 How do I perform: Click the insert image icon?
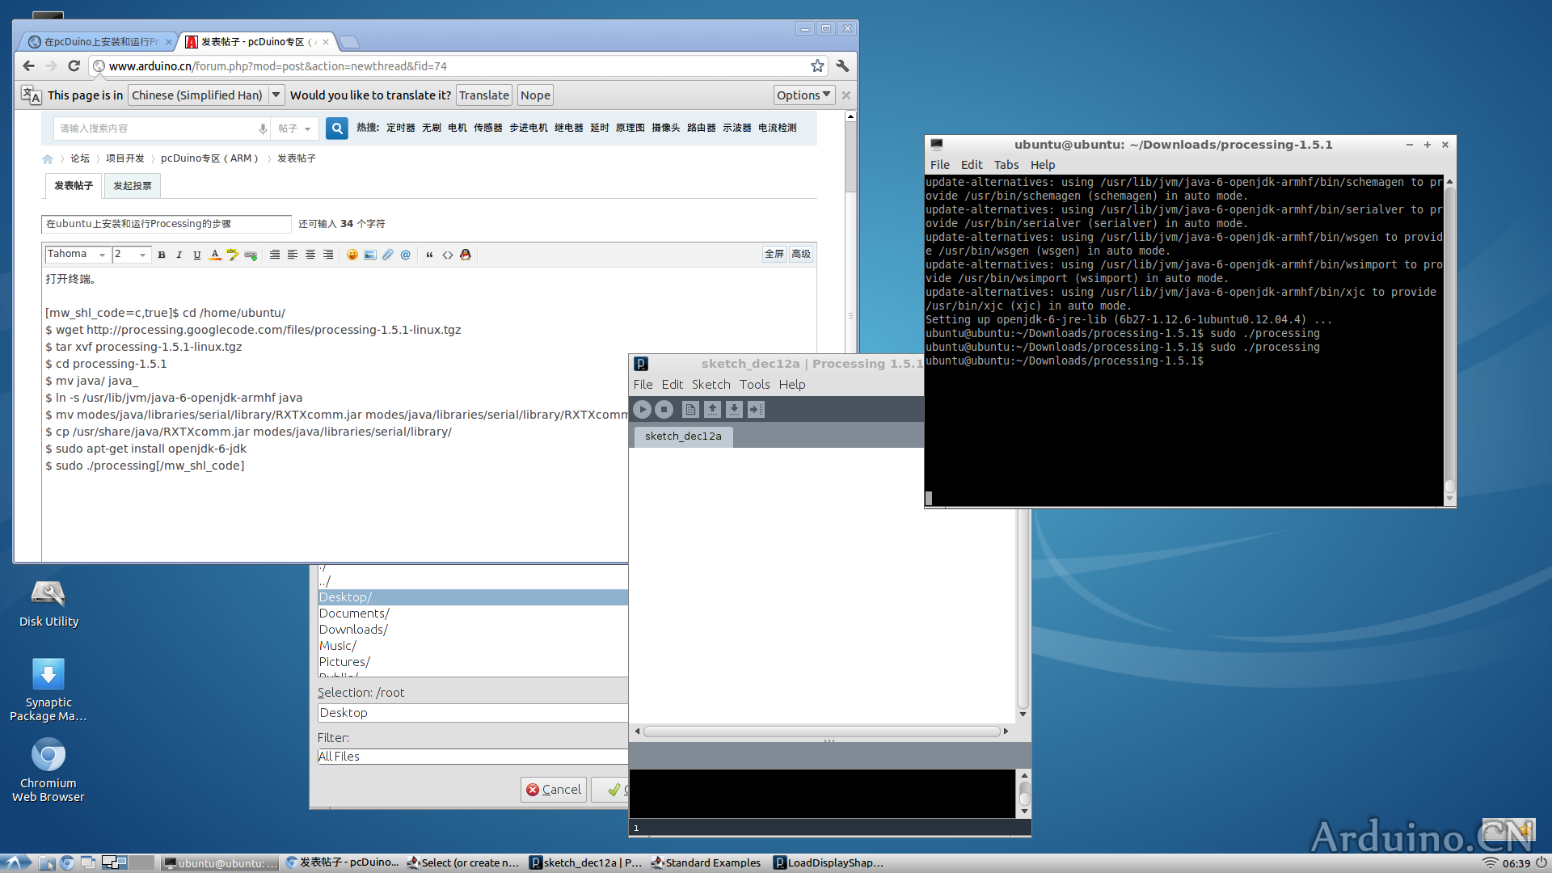click(370, 255)
